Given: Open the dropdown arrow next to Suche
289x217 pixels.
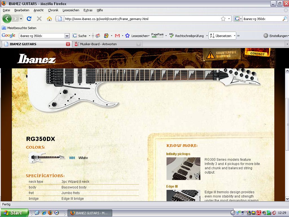Looking at the screenshot, I should tap(89, 36).
